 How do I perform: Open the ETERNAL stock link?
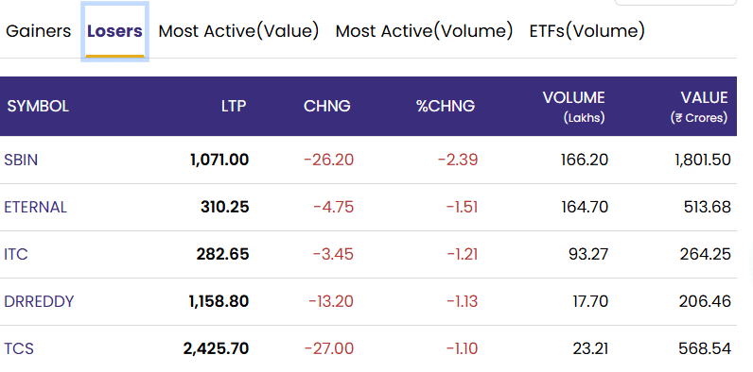pyautogui.click(x=36, y=207)
